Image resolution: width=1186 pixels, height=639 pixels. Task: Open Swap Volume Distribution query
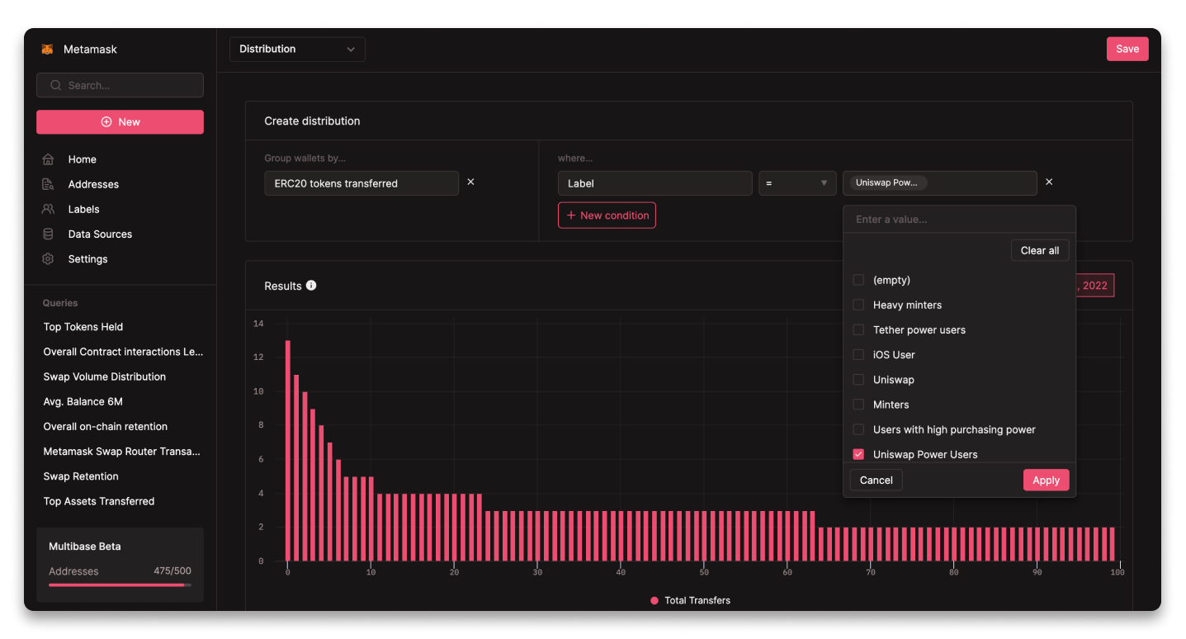click(105, 376)
